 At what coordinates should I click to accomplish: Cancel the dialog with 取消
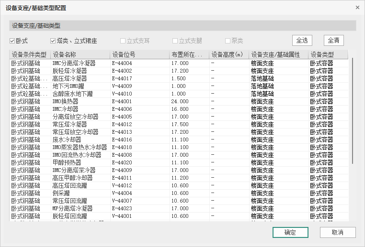[x=338, y=232]
